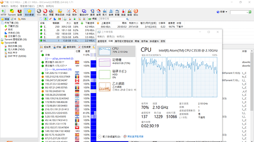254x142 pixels.
Task: Toggle the running tasks filter icon
Action: [59, 19]
